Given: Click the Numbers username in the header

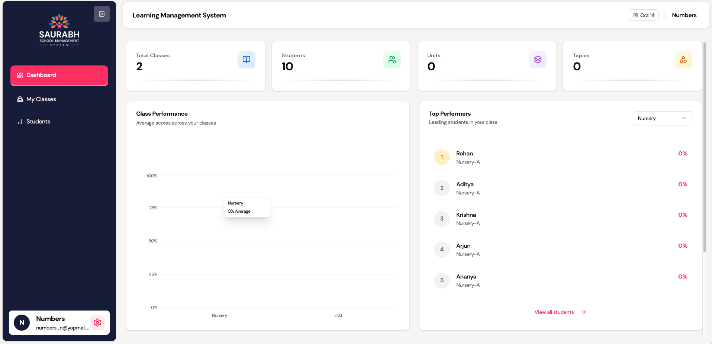Looking at the screenshot, I should coord(684,15).
